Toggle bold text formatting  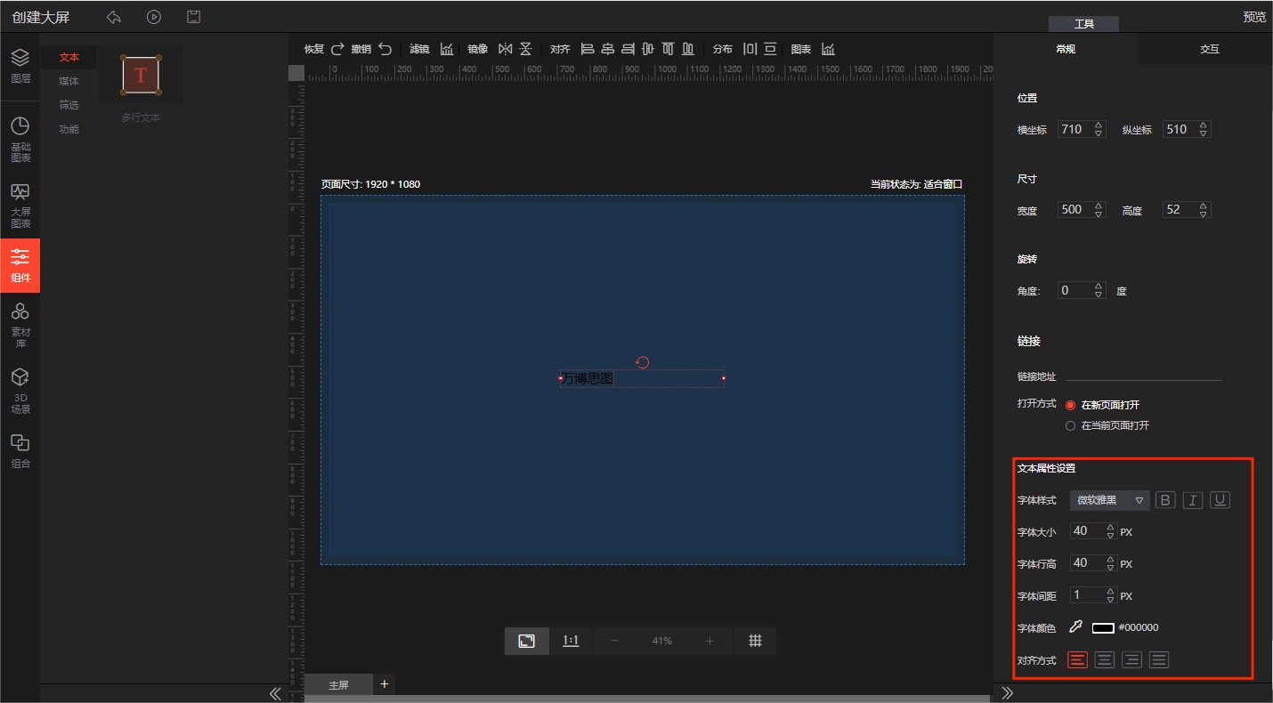point(1165,500)
